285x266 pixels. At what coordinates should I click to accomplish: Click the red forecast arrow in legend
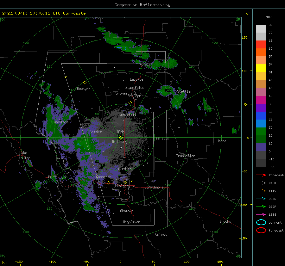pos(261,175)
